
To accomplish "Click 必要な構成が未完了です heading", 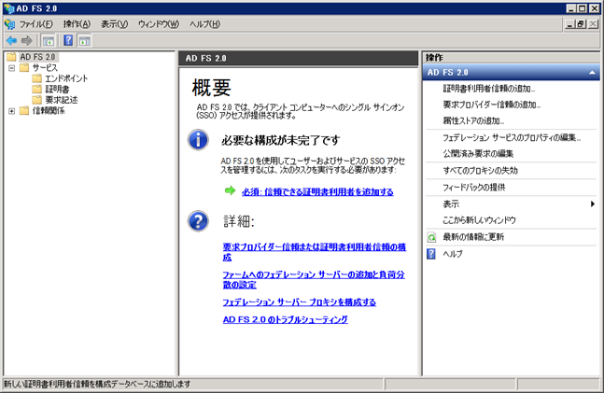I will 280,140.
